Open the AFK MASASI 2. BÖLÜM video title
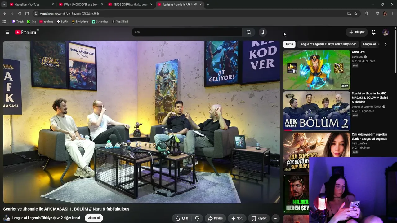 point(370,98)
